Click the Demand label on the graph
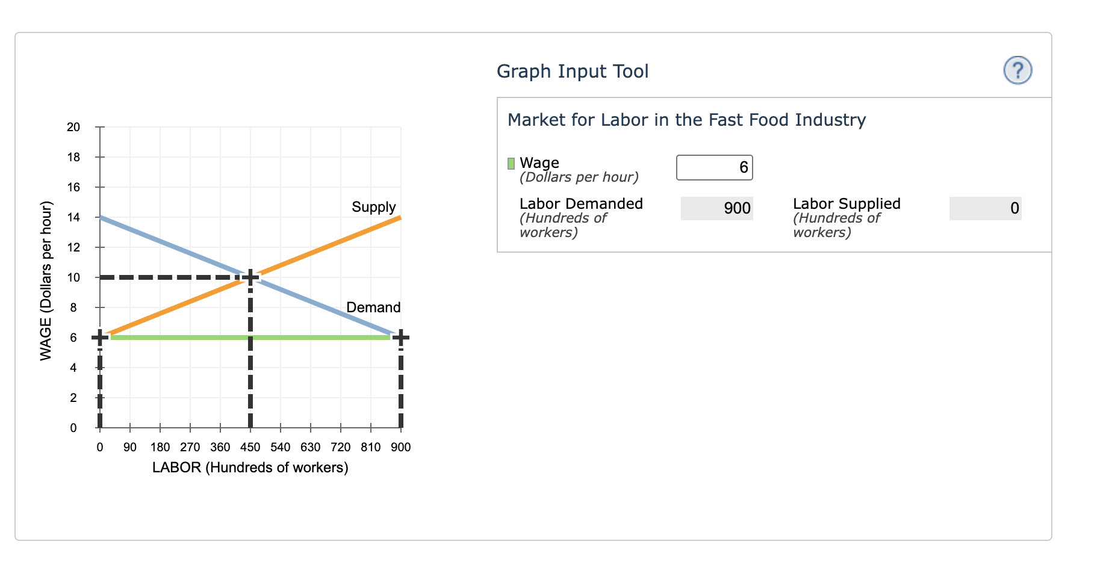 tap(373, 307)
